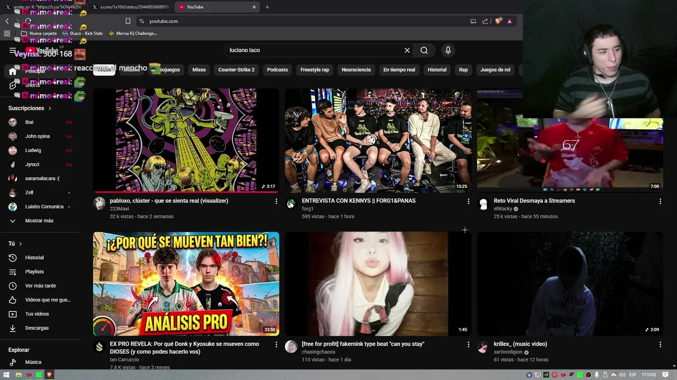Expand the Tú section chevron
Image resolution: width=677 pixels, height=380 pixels.
(x=21, y=244)
